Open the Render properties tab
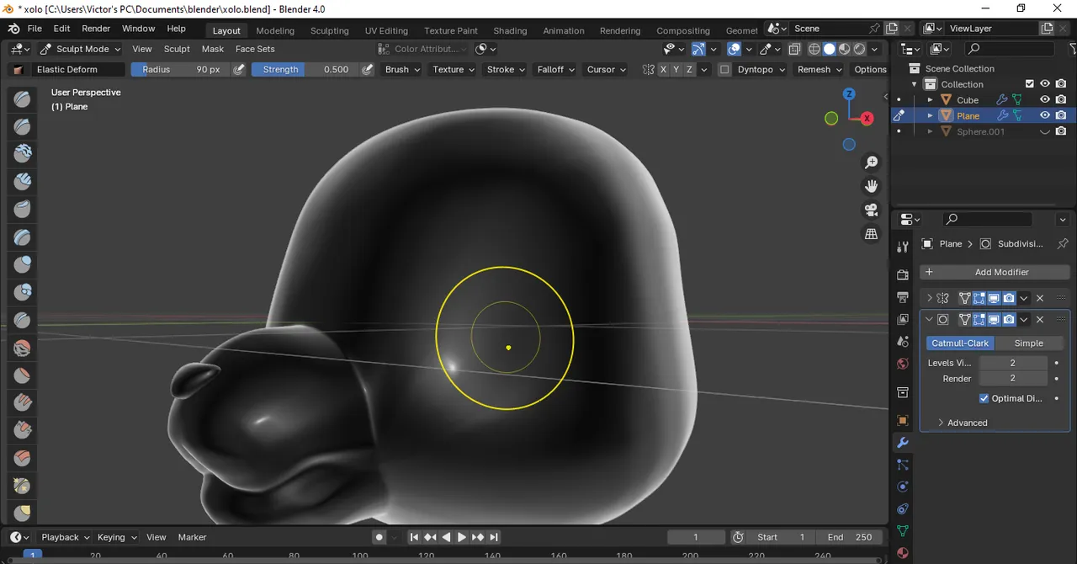The image size is (1077, 564). pos(903,274)
